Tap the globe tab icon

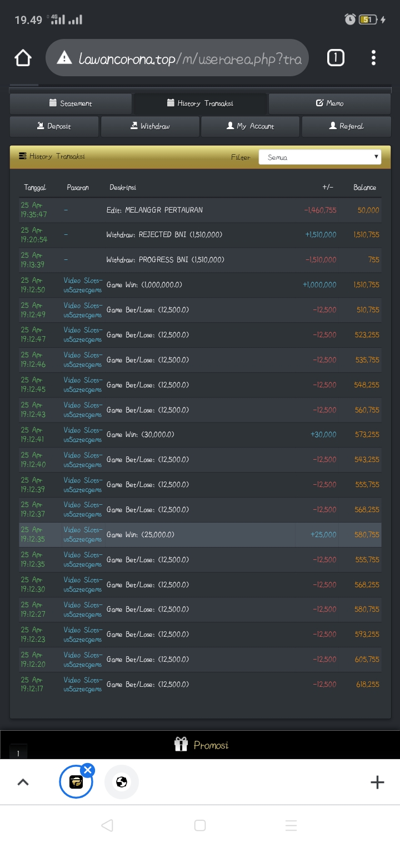[x=122, y=782]
